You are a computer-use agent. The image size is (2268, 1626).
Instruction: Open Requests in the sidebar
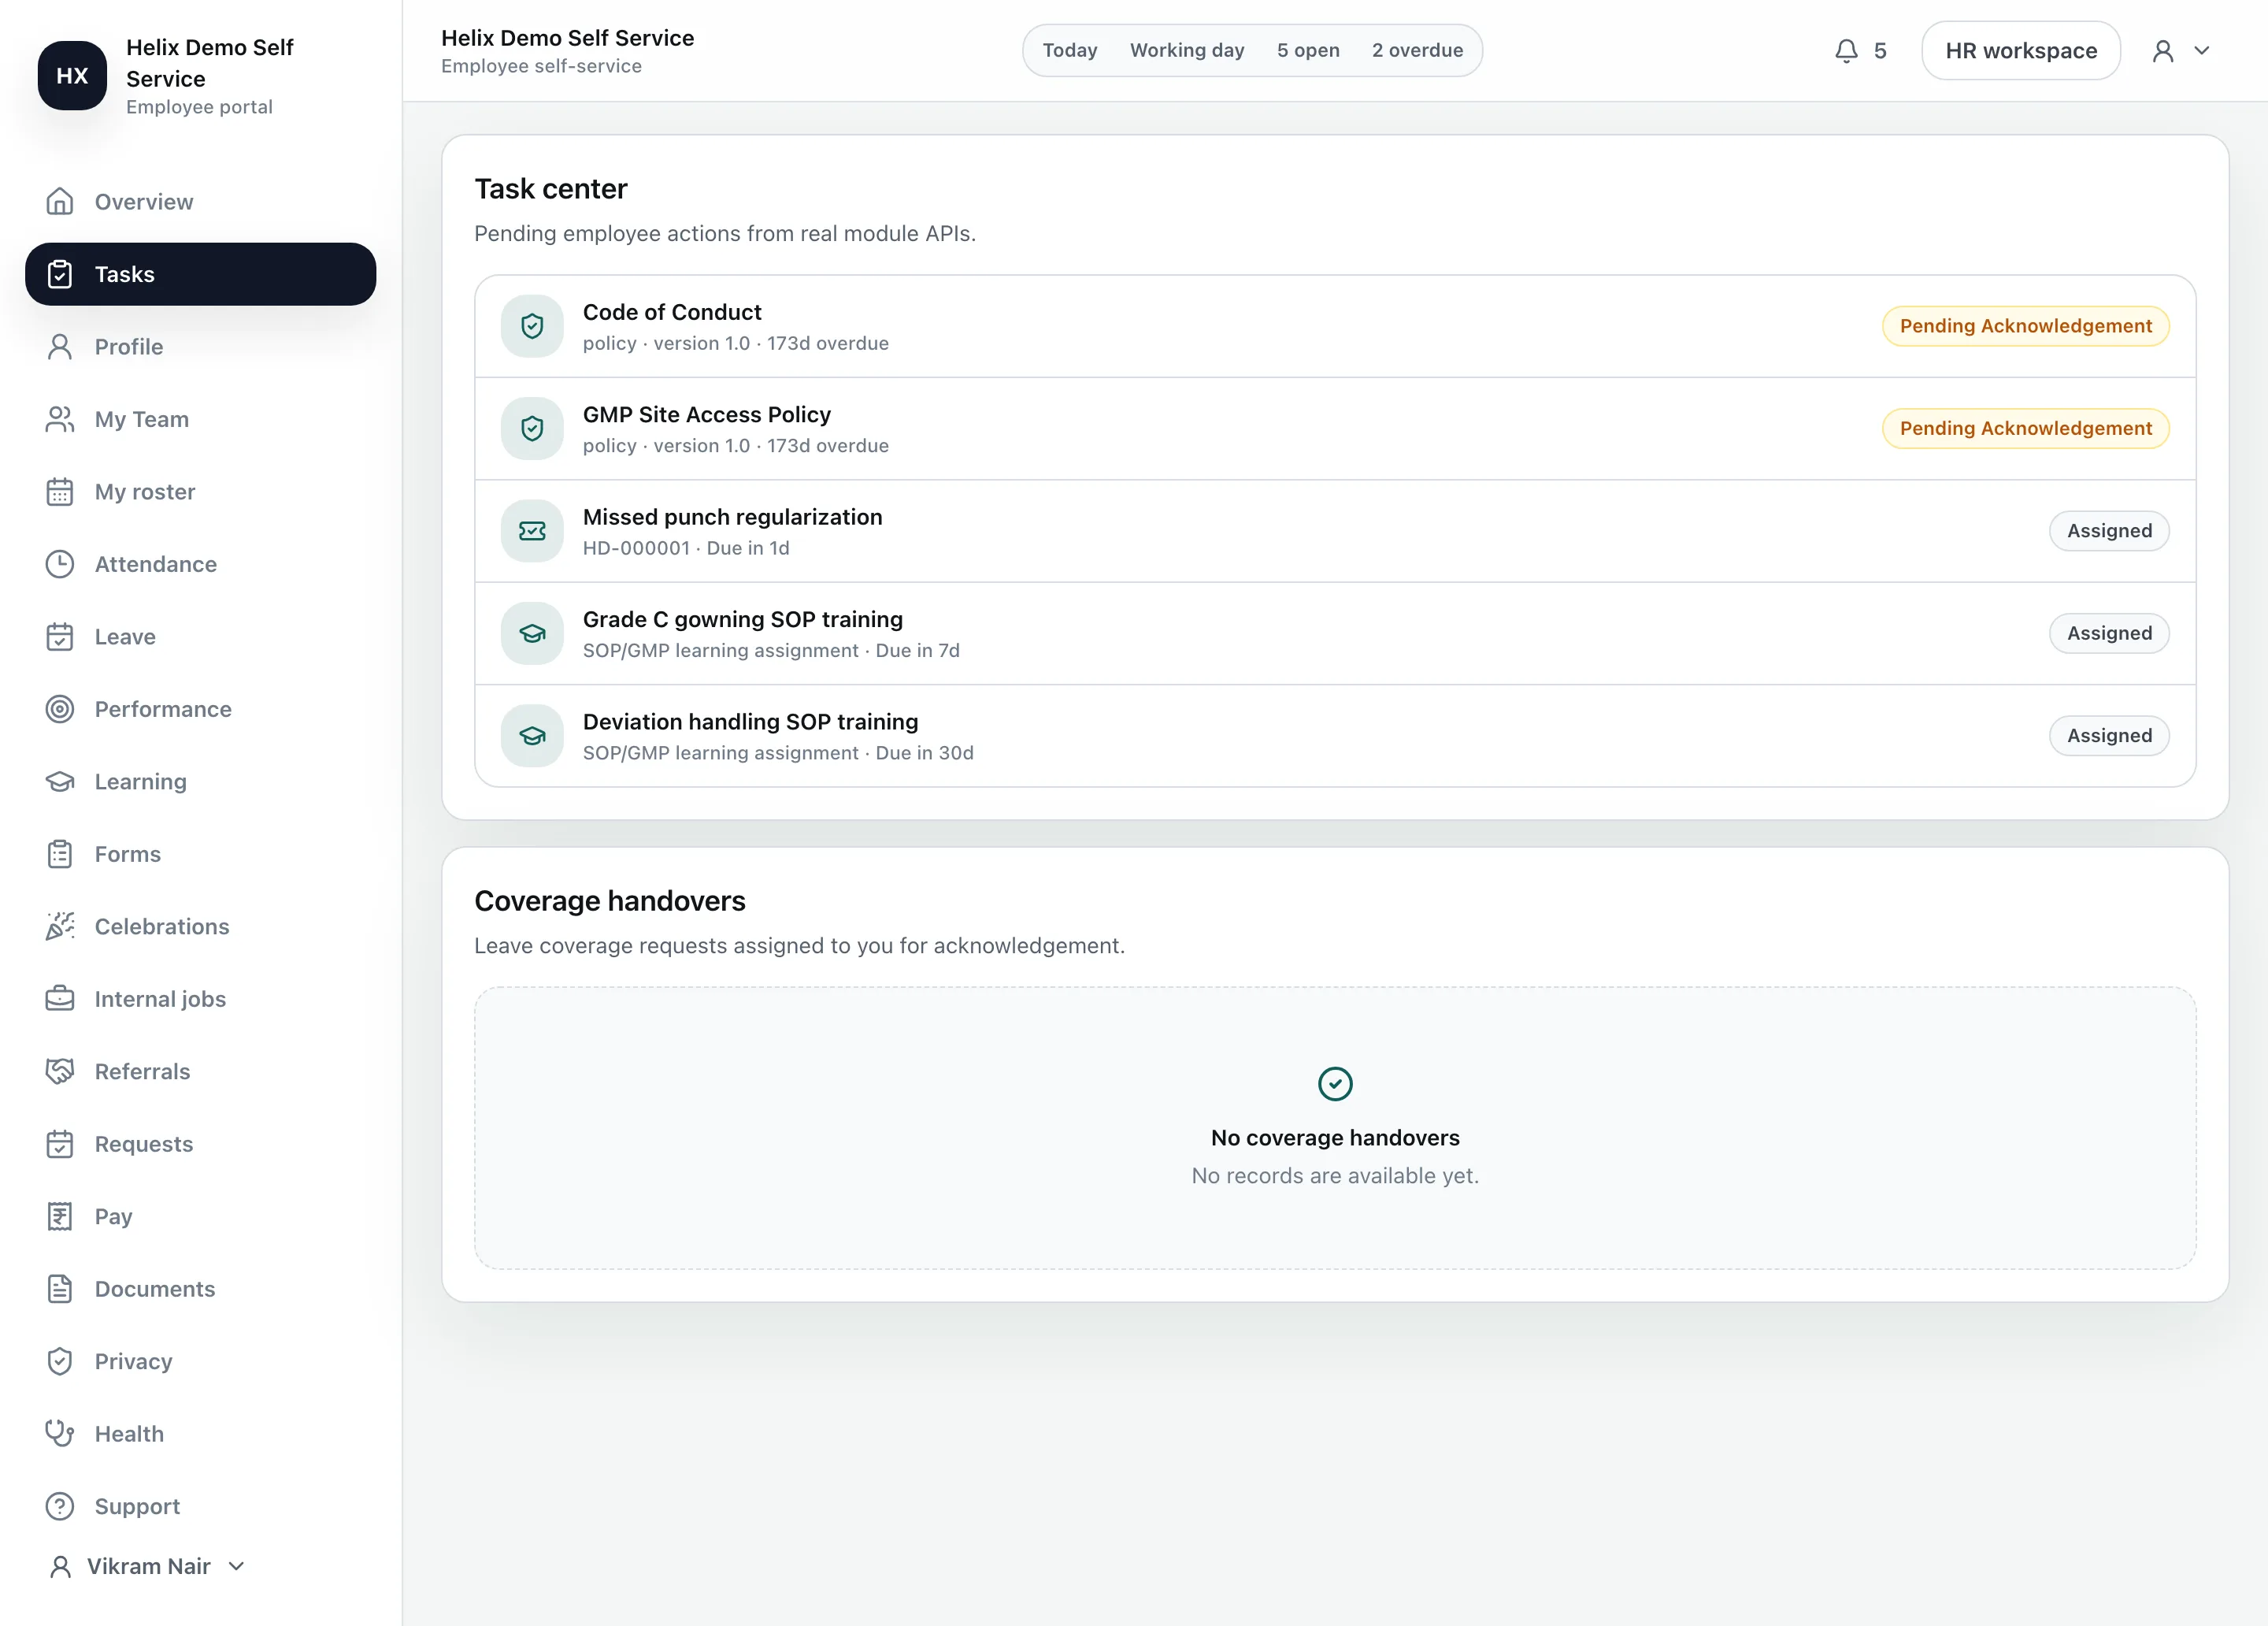pyautogui.click(x=200, y=1144)
